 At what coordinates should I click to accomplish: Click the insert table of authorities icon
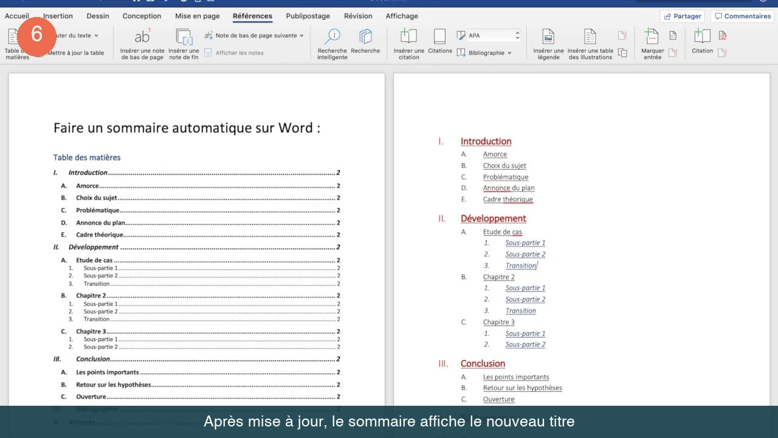pos(722,36)
